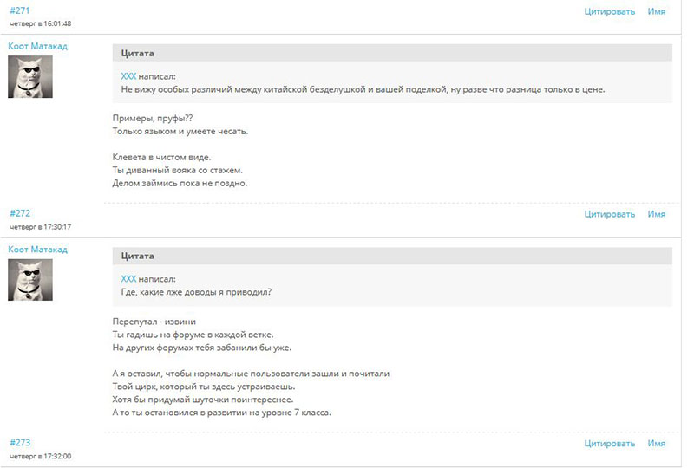Open XXX link in the 'лже доводы' quote

click(x=128, y=279)
